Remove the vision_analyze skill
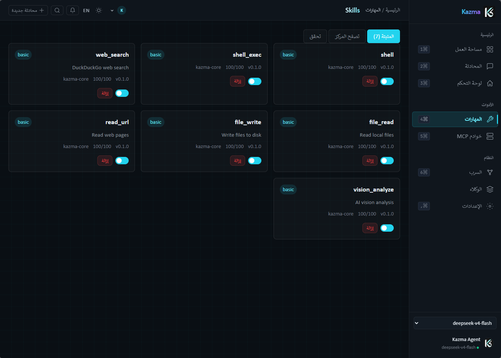This screenshot has height=358, width=501. [x=370, y=228]
